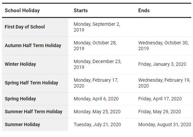Screen dimensions: 193x137
Task: Click the Monday, August 31, 2020 end date
Action: point(165,124)
